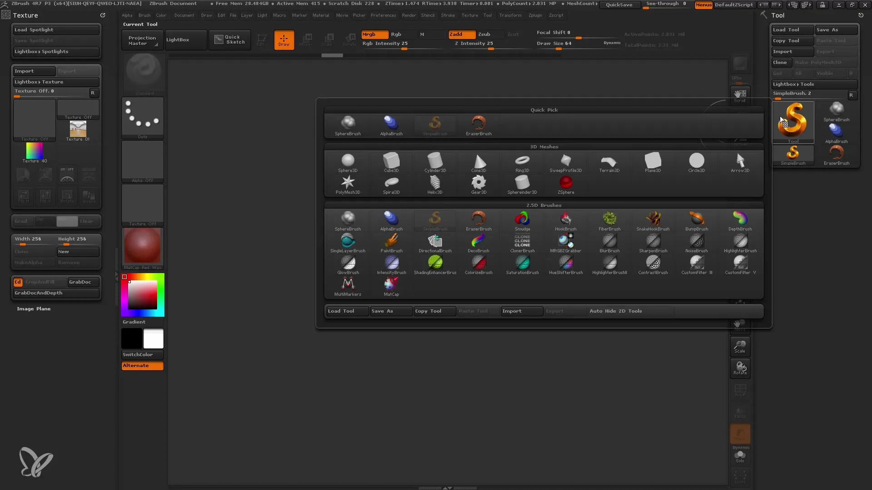The height and width of the screenshot is (490, 872).
Task: Open the Render menu
Action: [x=409, y=15]
